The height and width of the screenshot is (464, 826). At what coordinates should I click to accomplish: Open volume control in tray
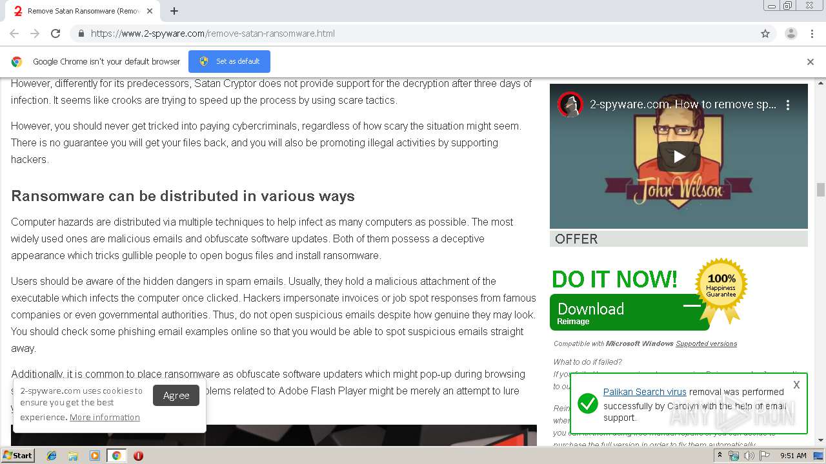pos(749,456)
